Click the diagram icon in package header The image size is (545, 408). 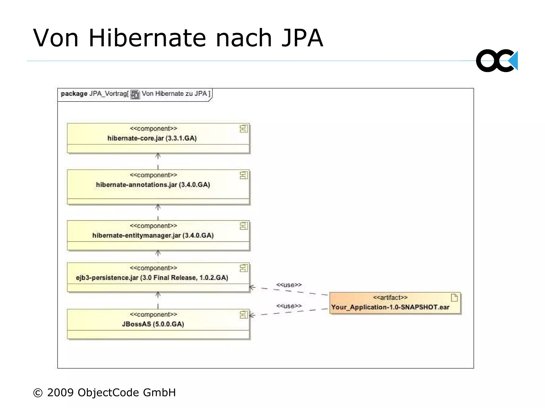click(x=135, y=95)
